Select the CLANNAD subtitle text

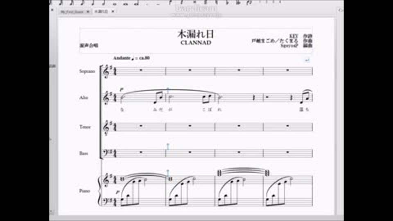coord(196,43)
